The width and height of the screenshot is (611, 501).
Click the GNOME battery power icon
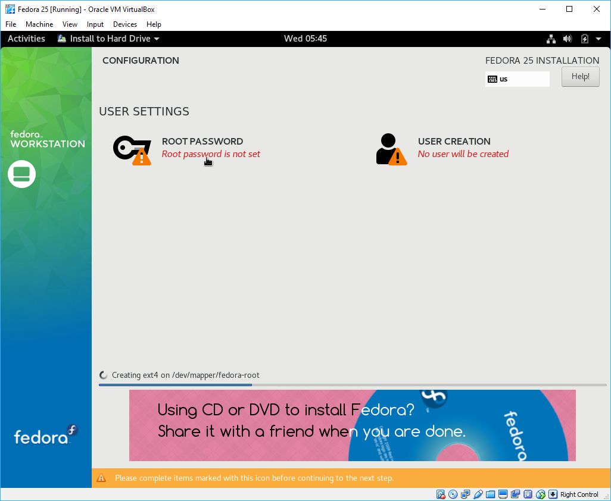click(x=585, y=39)
